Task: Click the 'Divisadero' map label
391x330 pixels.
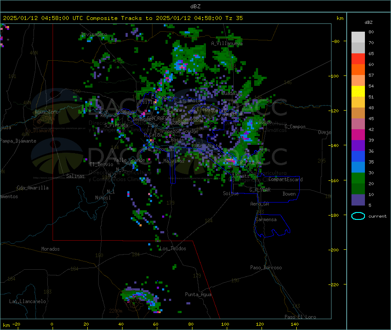Action: coord(94,34)
